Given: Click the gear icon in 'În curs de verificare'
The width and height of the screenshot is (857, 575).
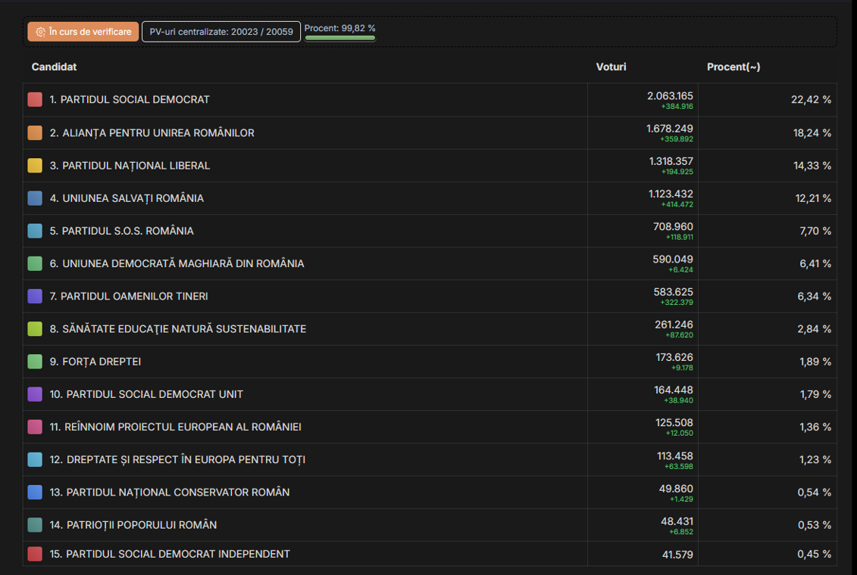Looking at the screenshot, I should pyautogui.click(x=40, y=33).
